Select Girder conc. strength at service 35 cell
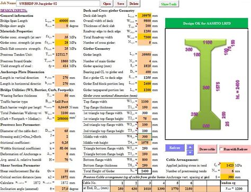Viewport: 251px width, 192px height. point(61,37)
